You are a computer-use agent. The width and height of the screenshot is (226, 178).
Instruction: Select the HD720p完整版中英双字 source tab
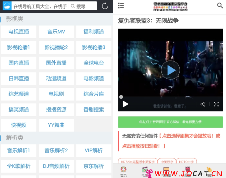click(138, 161)
